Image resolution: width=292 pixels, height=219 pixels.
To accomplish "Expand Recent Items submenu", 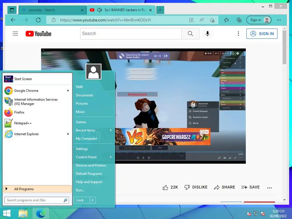I will coord(111,130).
